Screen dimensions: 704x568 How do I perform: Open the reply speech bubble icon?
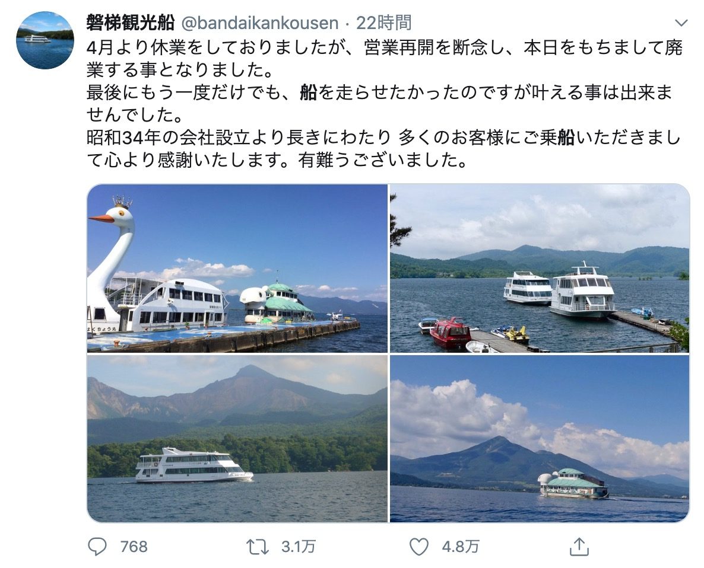pyautogui.click(x=97, y=547)
